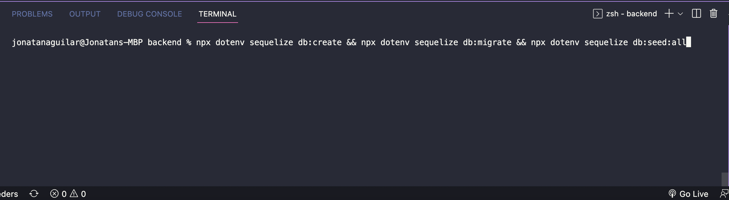Open the terminal profile launcher chevron
Screen dimensions: 729x200
[x=680, y=13]
